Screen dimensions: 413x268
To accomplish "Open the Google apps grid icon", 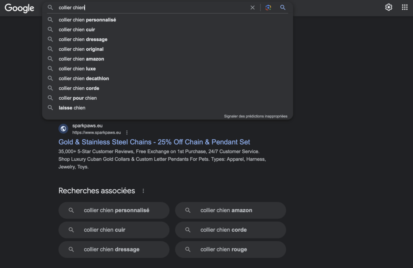I will [x=405, y=7].
